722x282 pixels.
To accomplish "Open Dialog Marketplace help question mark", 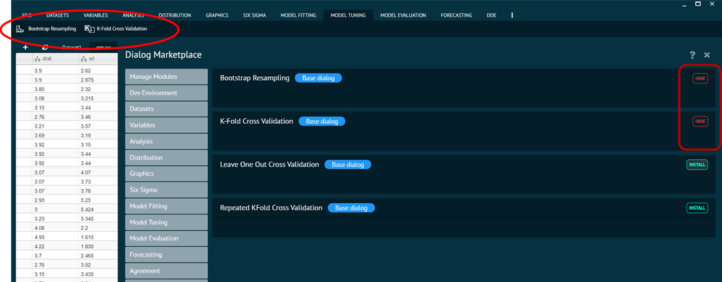I will [692, 55].
